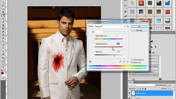The image size is (176, 99).
Task: Select the Zoom tool
Action: pos(3,67)
